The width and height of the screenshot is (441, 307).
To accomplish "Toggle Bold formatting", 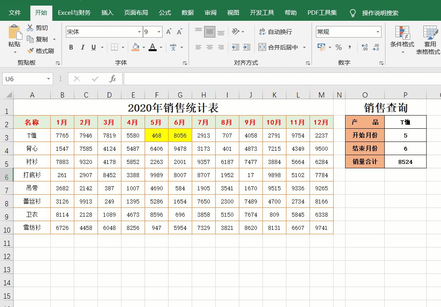I will point(71,47).
